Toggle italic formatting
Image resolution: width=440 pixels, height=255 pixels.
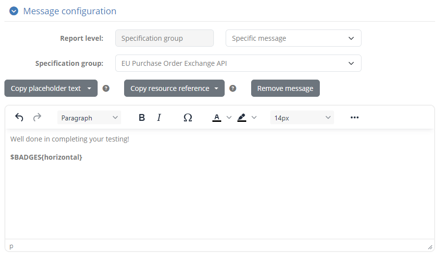159,117
